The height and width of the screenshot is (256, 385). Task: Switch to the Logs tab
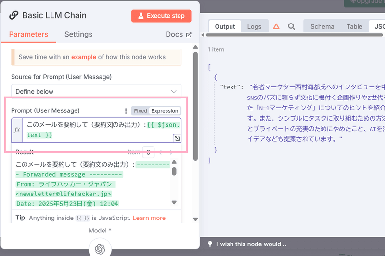pos(254,26)
